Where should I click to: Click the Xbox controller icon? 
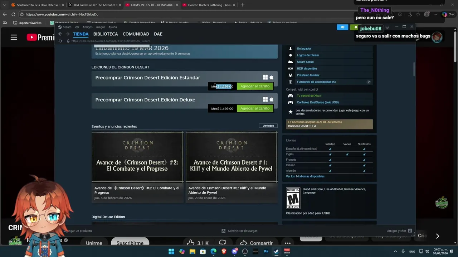291,96
